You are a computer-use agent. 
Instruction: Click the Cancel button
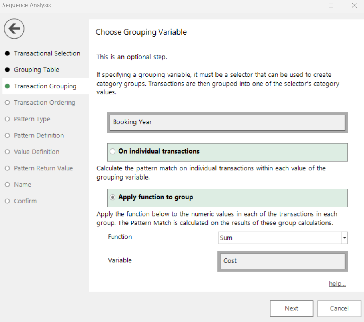(x=339, y=308)
